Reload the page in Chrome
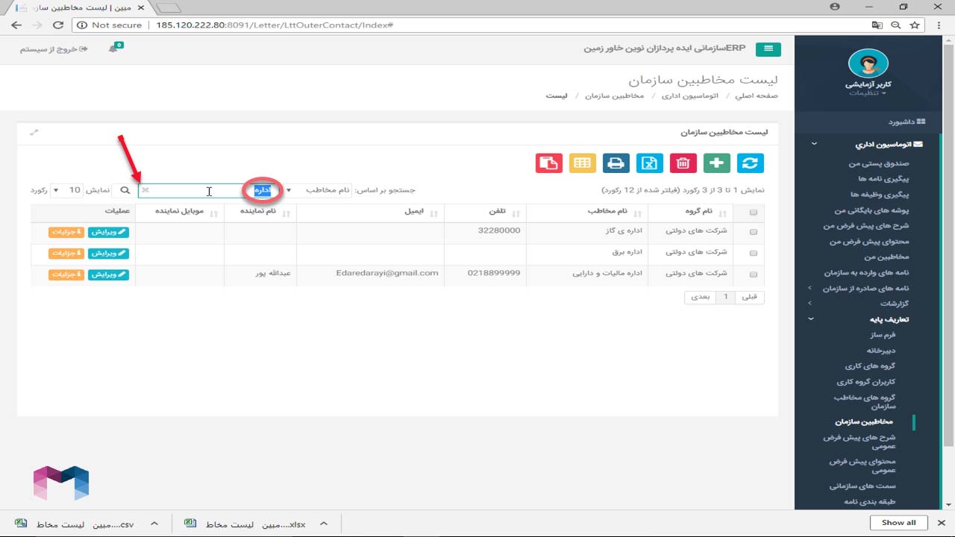Viewport: 955px width, 537px height. point(58,25)
